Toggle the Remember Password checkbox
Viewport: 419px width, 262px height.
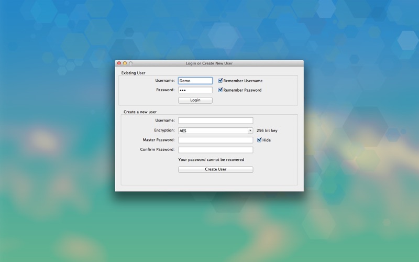point(220,90)
